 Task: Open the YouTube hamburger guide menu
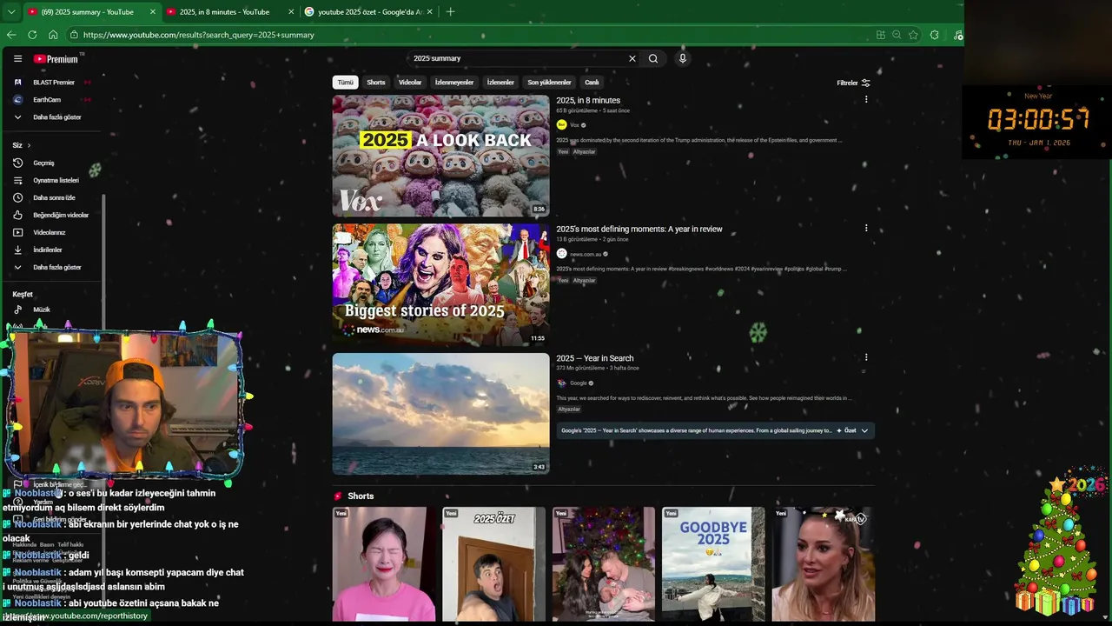coord(17,58)
